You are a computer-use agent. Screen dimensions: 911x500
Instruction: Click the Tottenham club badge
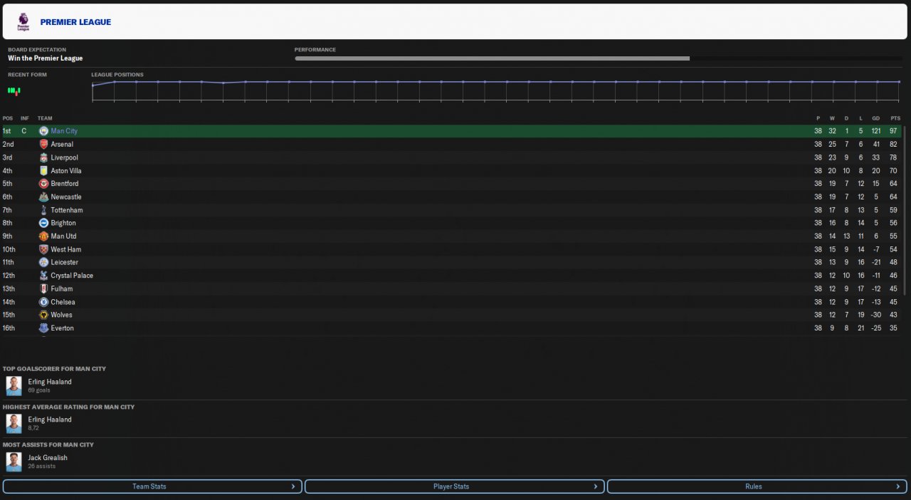pos(43,210)
